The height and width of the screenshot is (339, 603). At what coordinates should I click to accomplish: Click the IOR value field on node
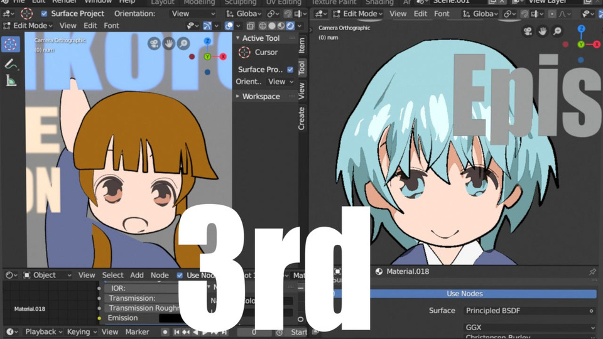click(143, 288)
